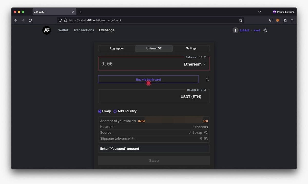Click the Altfi logo

(46, 30)
